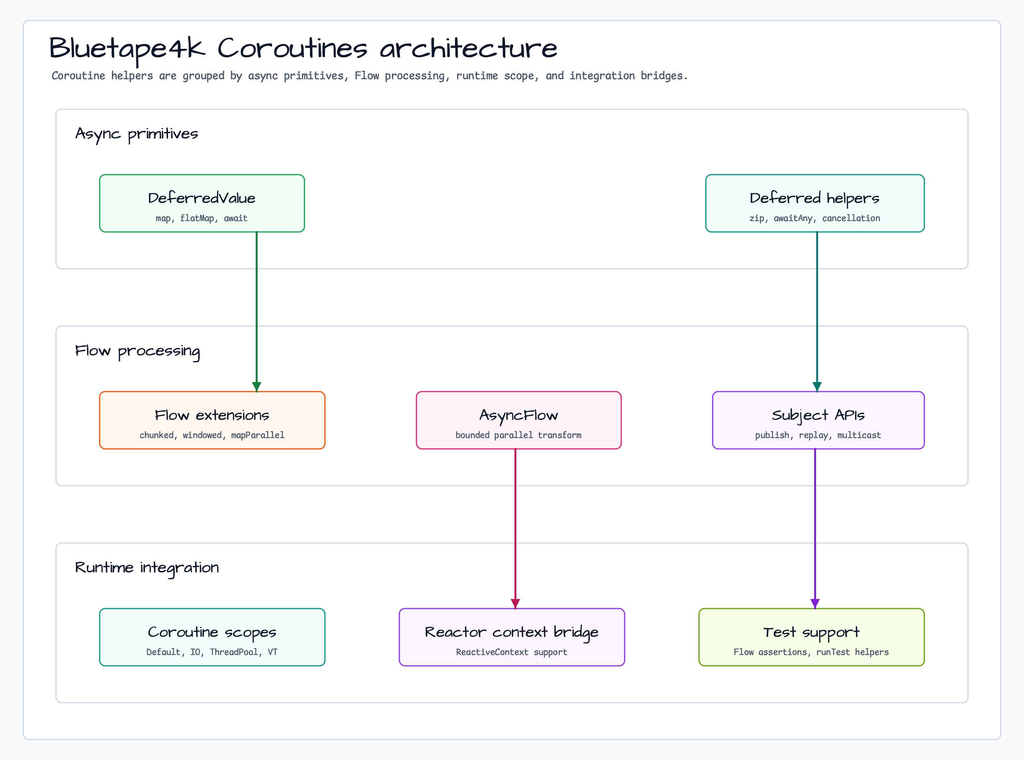Viewport: 1024px width, 760px height.
Task: Select the Coroutine scopes node
Action: (212, 637)
